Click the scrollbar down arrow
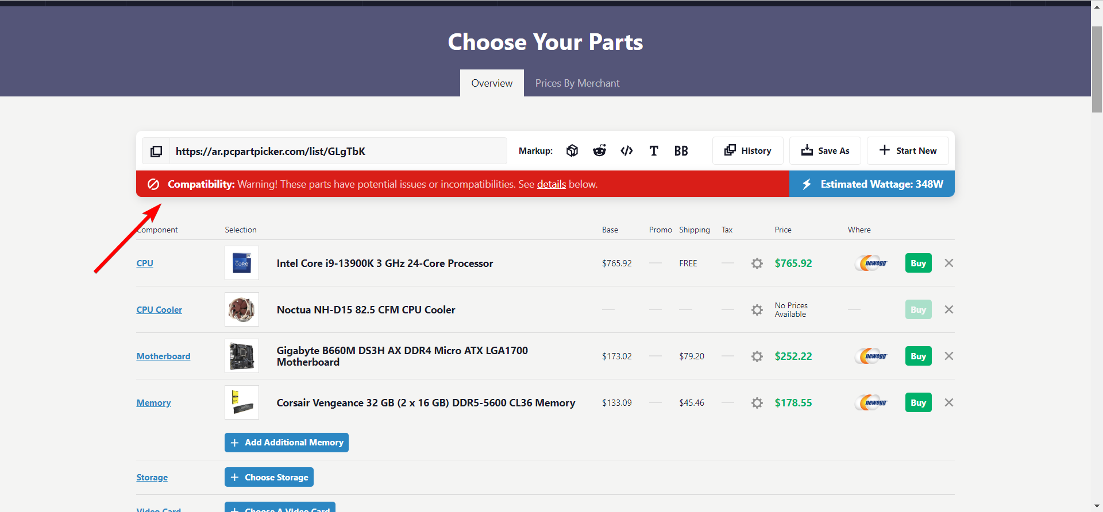This screenshot has width=1103, height=512. point(1097,506)
